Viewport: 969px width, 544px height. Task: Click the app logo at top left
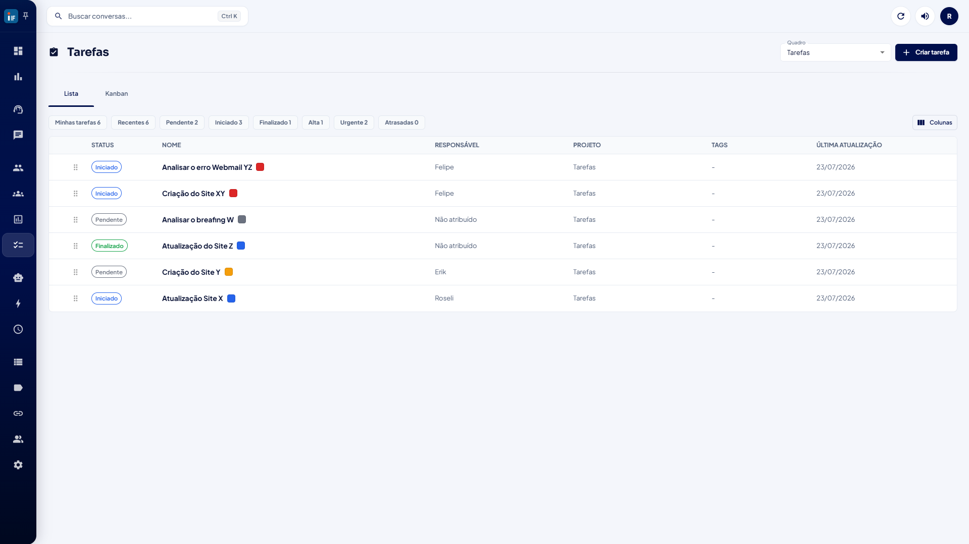(x=11, y=16)
